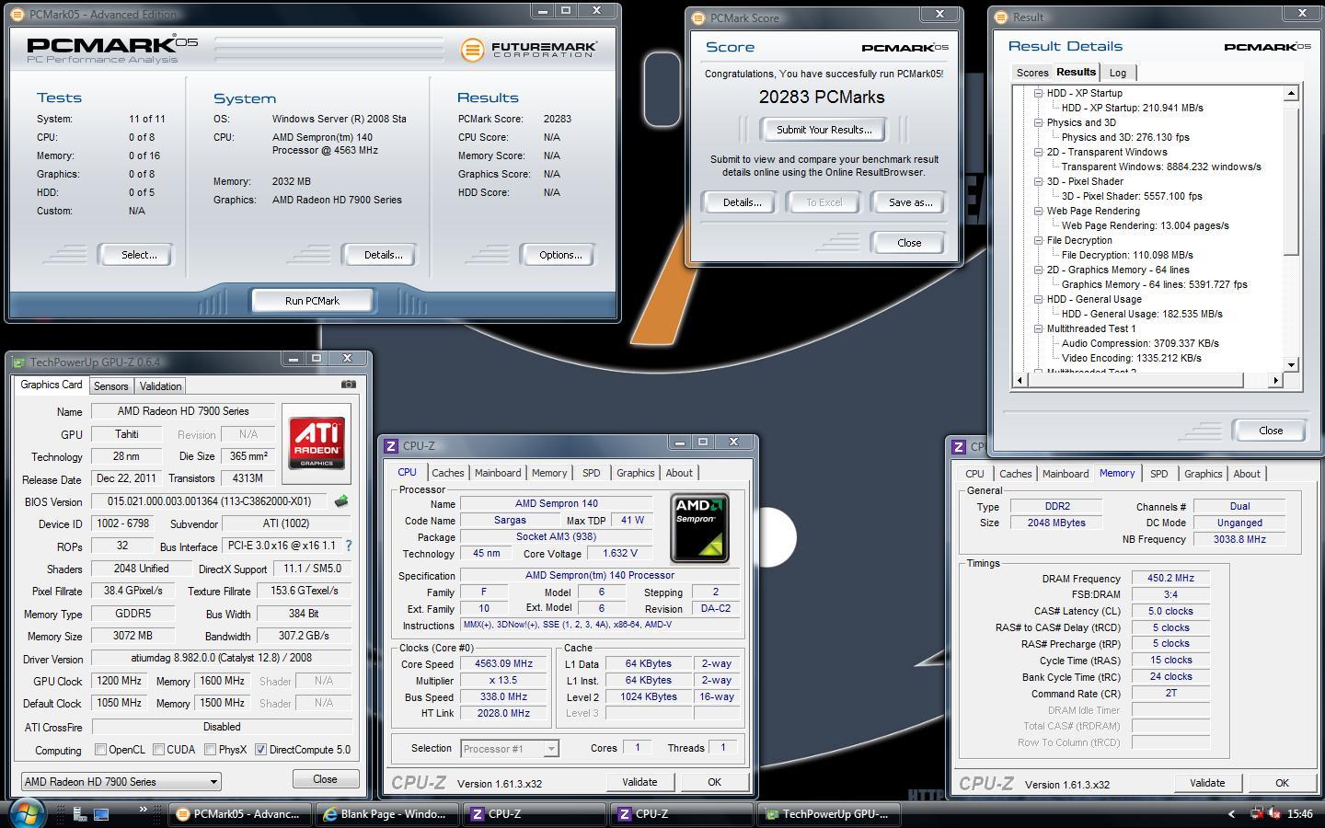Click the GPU-Z window title icon

[18, 362]
